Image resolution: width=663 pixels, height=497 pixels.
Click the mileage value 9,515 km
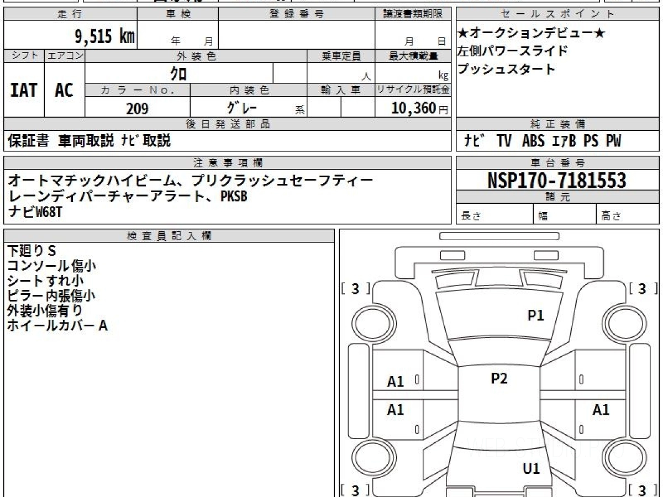[104, 36]
